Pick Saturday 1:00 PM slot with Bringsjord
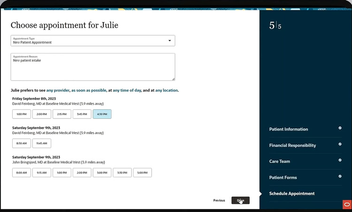This screenshot has width=352, height=212. [62, 173]
